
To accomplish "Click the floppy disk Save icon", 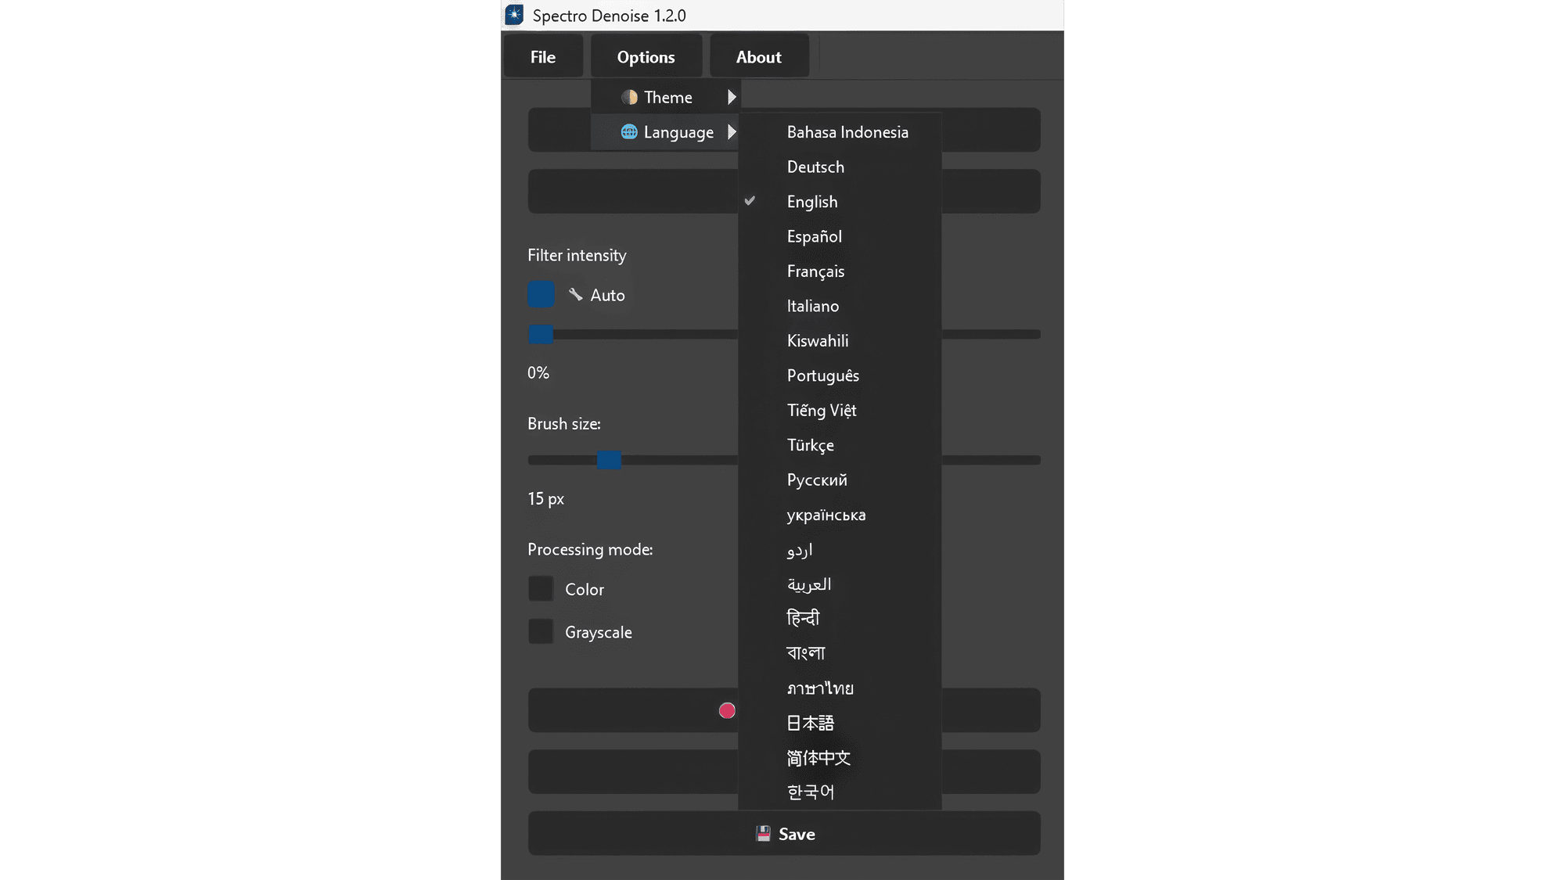I will click(x=763, y=834).
